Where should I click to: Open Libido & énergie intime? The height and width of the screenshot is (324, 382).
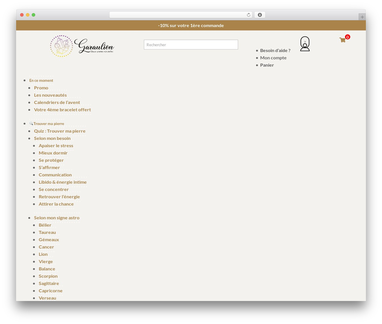point(63,182)
